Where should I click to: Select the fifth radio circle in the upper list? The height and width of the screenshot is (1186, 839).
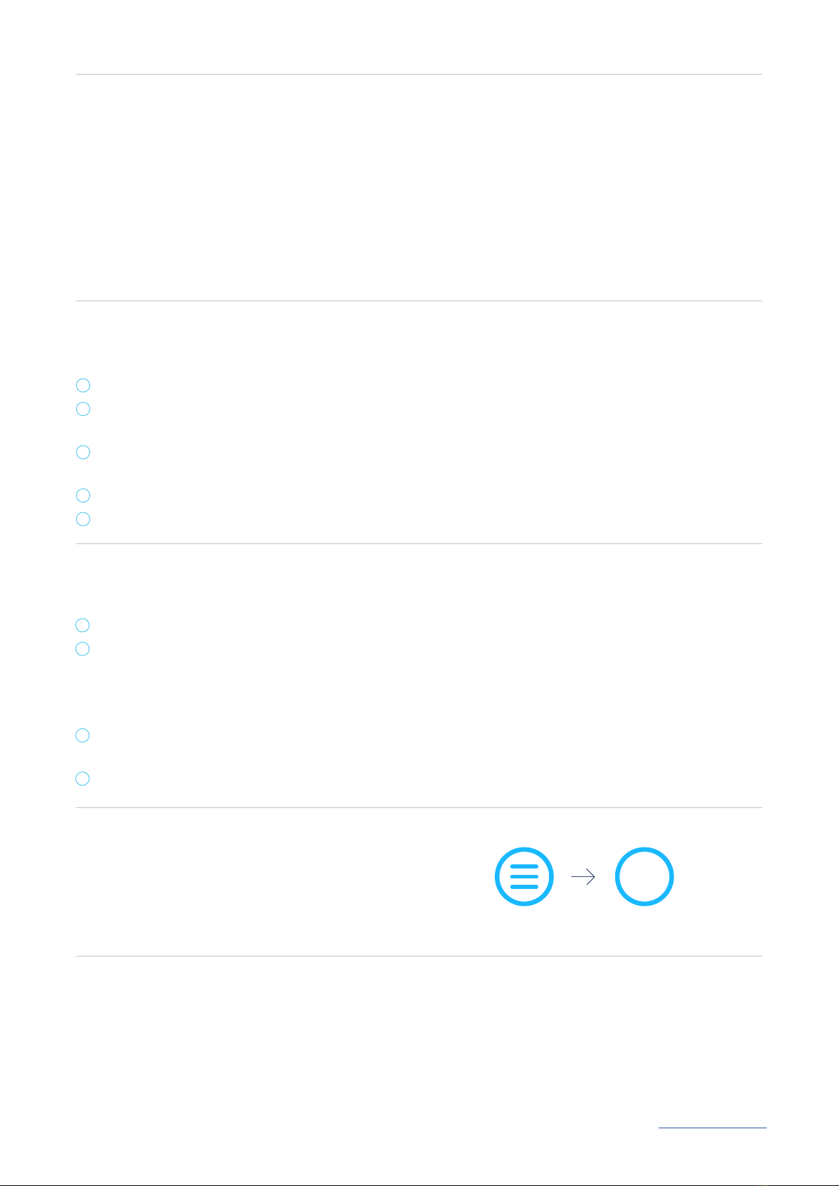click(83, 519)
